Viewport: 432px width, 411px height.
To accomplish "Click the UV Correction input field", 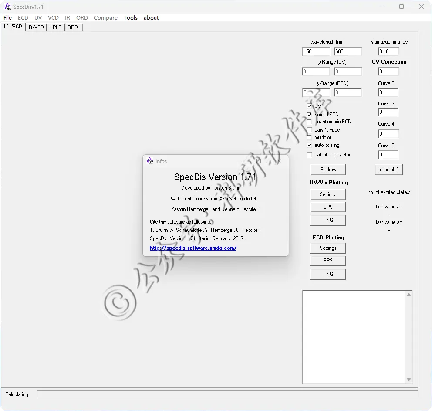I will coord(388,71).
